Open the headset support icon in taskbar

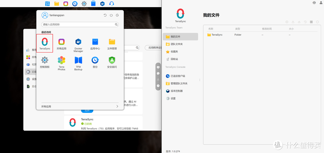(x=112, y=4)
